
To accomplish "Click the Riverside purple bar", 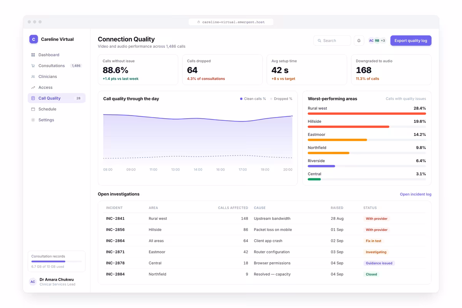I will pos(321,166).
